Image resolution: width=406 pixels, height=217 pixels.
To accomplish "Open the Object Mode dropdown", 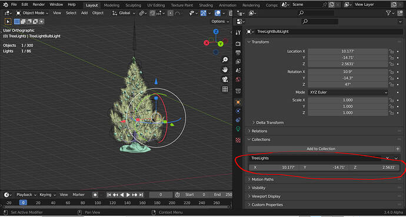I will [32, 13].
